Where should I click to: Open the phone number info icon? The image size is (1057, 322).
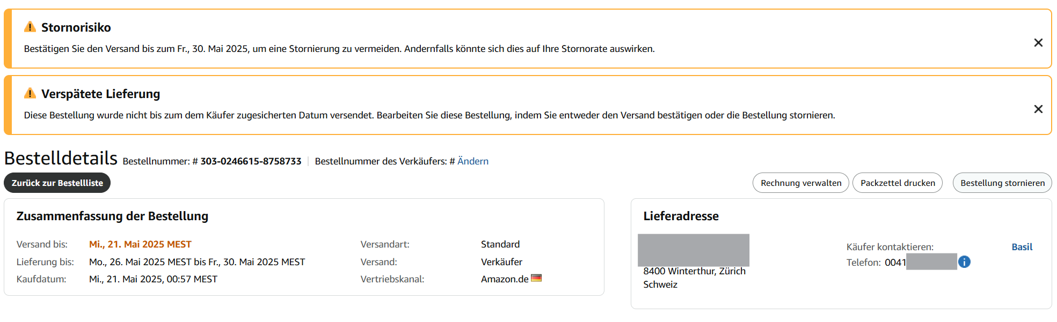964,262
